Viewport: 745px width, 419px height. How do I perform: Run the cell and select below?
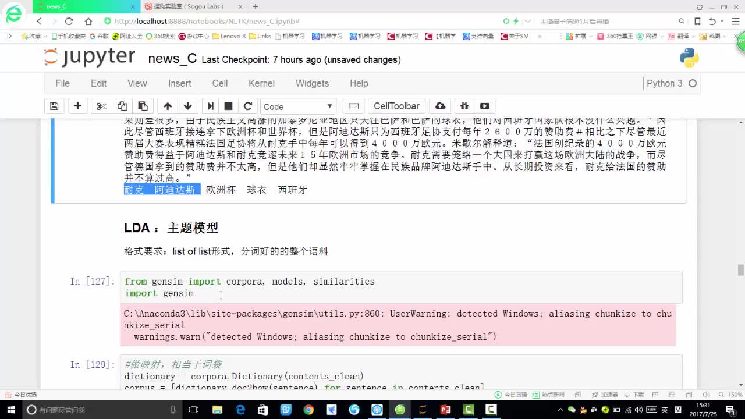pyautogui.click(x=211, y=106)
